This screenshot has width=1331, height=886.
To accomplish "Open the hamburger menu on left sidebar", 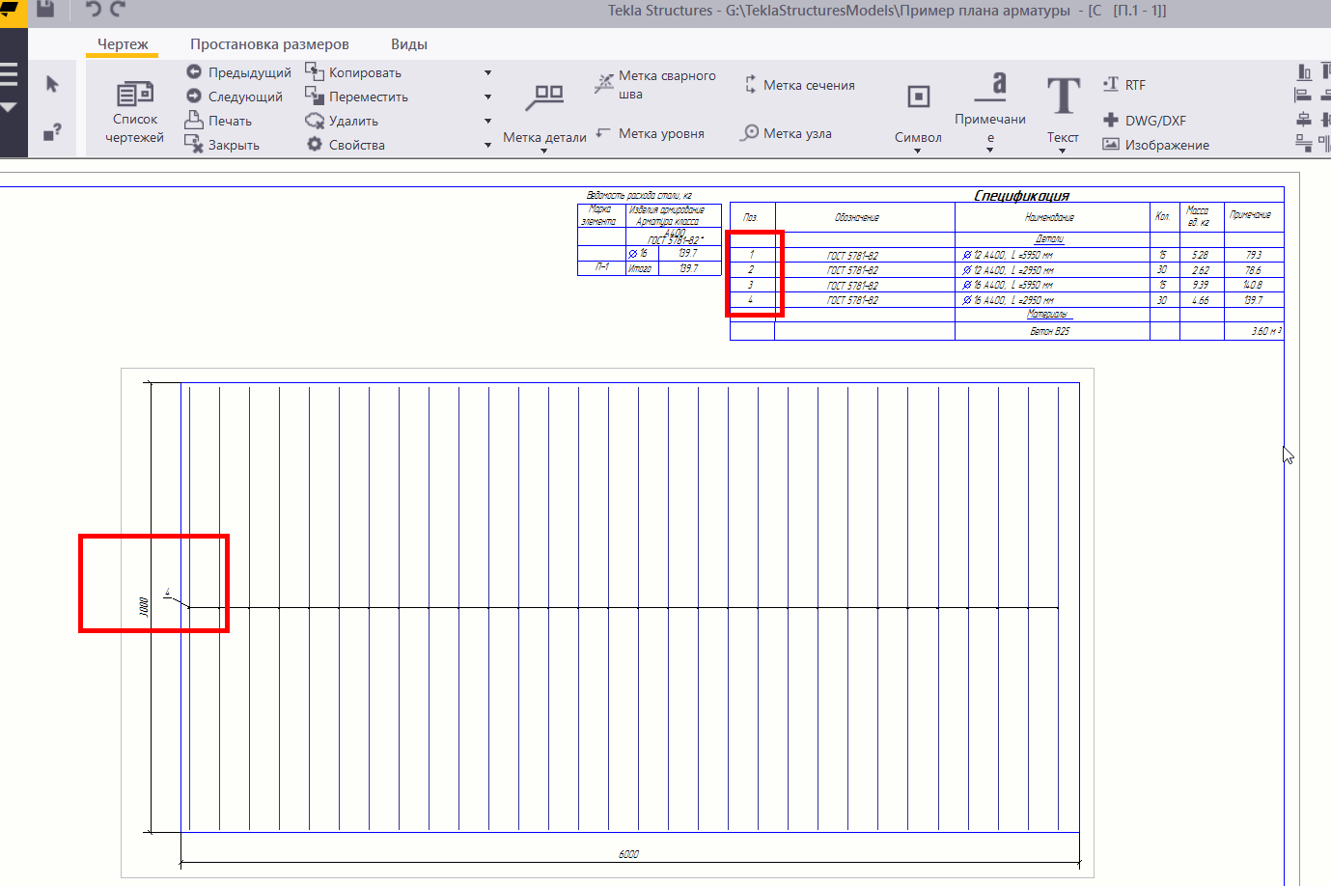I will [x=10, y=75].
